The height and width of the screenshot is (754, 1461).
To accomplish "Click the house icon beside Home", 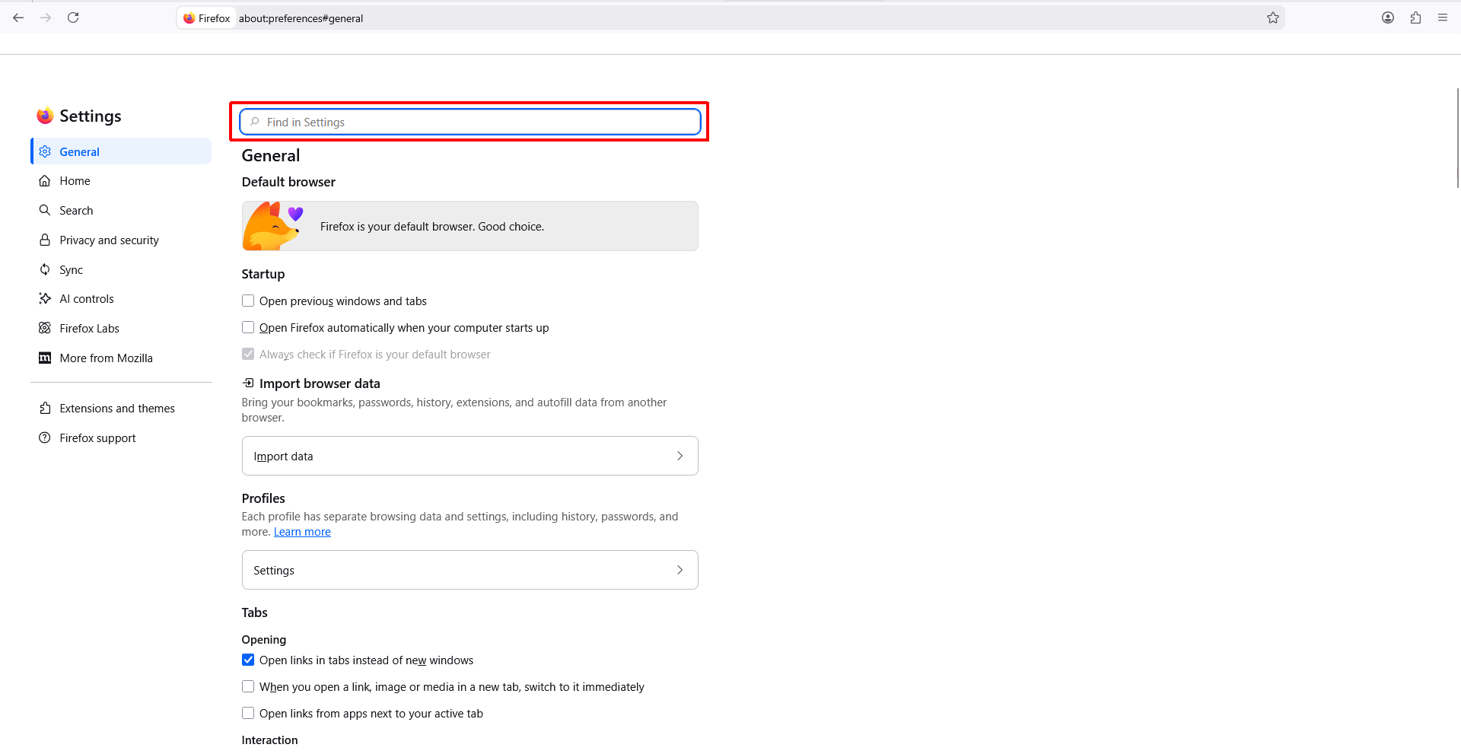I will click(45, 181).
